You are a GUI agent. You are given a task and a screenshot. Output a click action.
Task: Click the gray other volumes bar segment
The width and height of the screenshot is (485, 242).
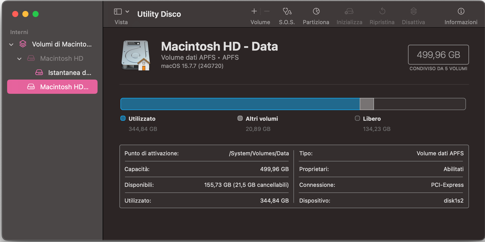(x=367, y=104)
